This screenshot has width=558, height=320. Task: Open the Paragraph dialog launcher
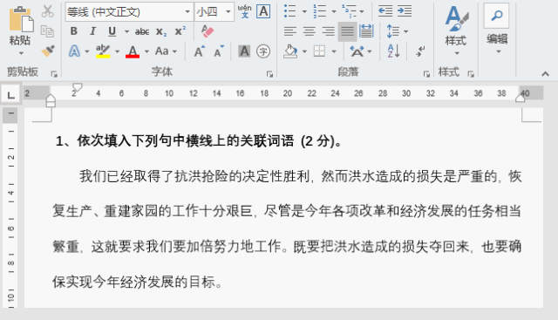[x=426, y=74]
